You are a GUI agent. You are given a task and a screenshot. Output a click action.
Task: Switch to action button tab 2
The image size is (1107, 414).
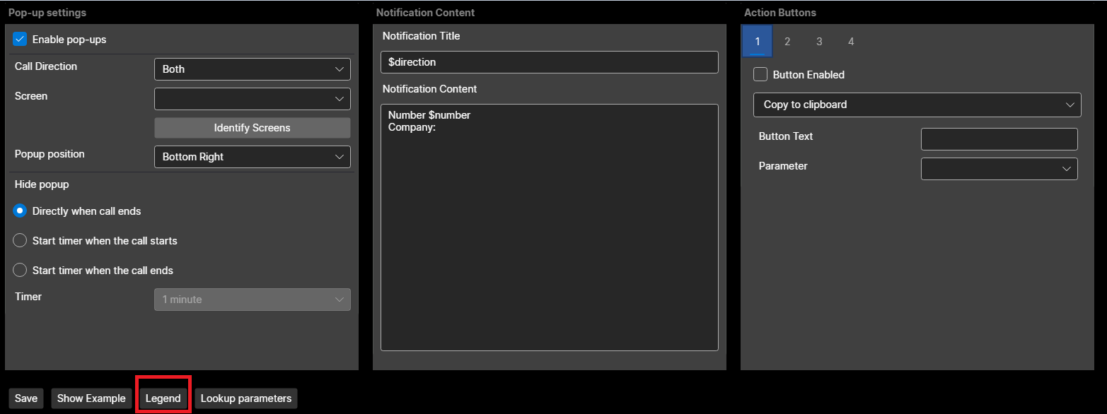click(x=787, y=42)
